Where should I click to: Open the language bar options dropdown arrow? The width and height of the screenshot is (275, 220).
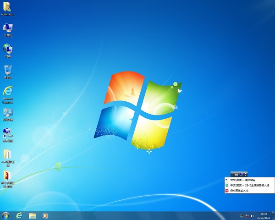click(x=246, y=175)
